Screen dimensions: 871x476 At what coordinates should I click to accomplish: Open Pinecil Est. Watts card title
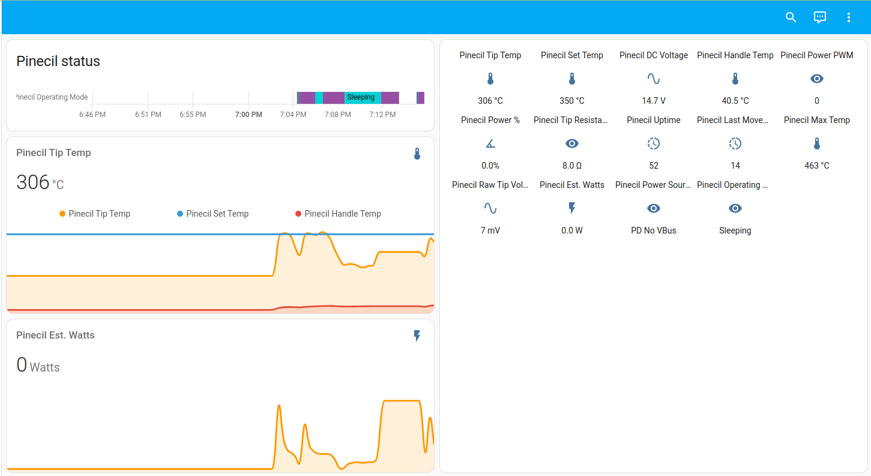pos(55,335)
